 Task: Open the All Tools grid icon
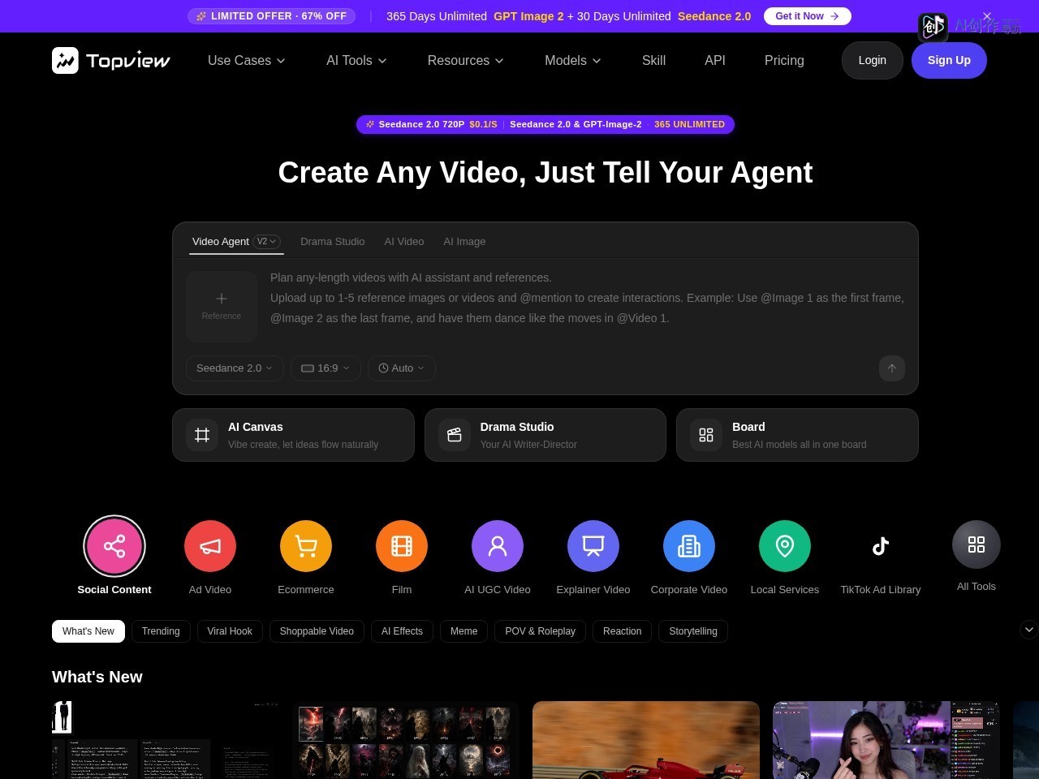(976, 544)
